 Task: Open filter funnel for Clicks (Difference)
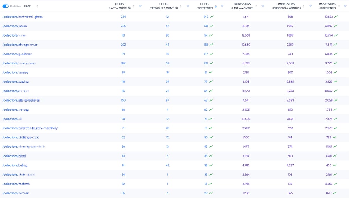(222, 6)
